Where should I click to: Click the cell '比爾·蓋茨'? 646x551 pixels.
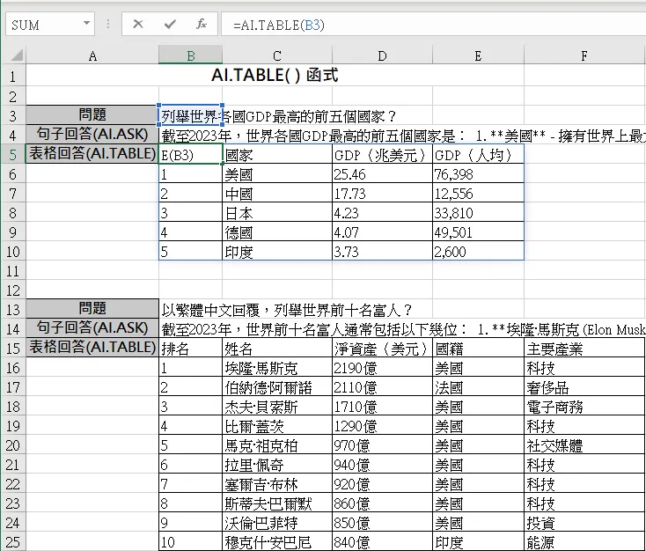pyautogui.click(x=277, y=426)
